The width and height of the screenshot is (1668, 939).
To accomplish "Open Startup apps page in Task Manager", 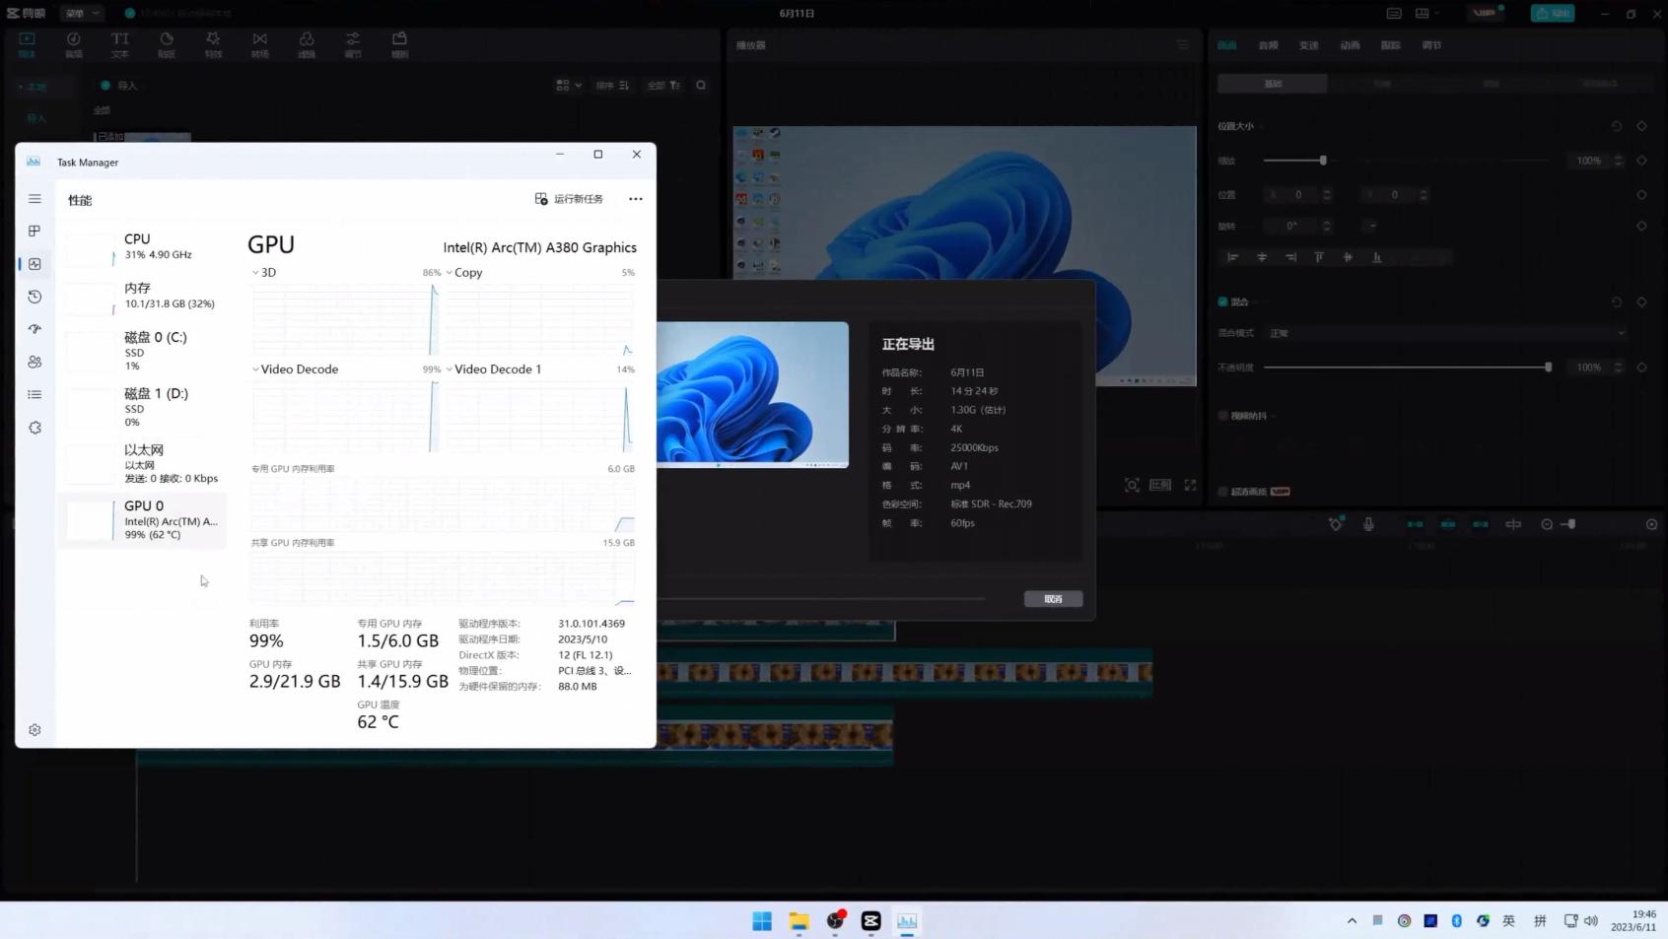I will point(35,329).
